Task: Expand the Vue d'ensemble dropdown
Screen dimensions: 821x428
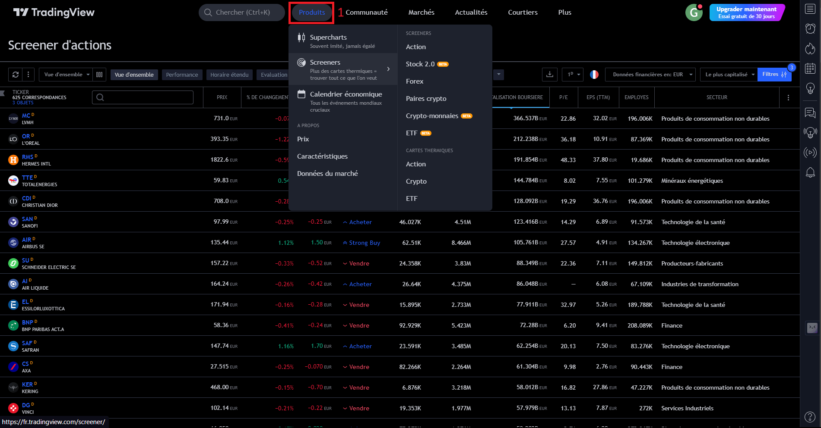Action: pyautogui.click(x=67, y=75)
